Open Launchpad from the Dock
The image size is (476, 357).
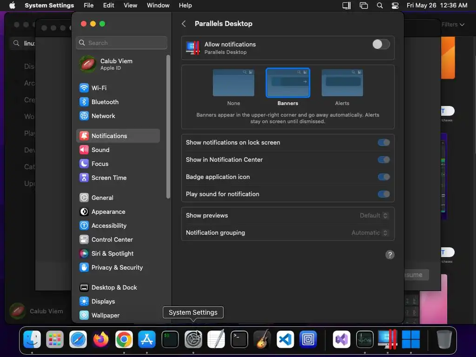(55, 339)
